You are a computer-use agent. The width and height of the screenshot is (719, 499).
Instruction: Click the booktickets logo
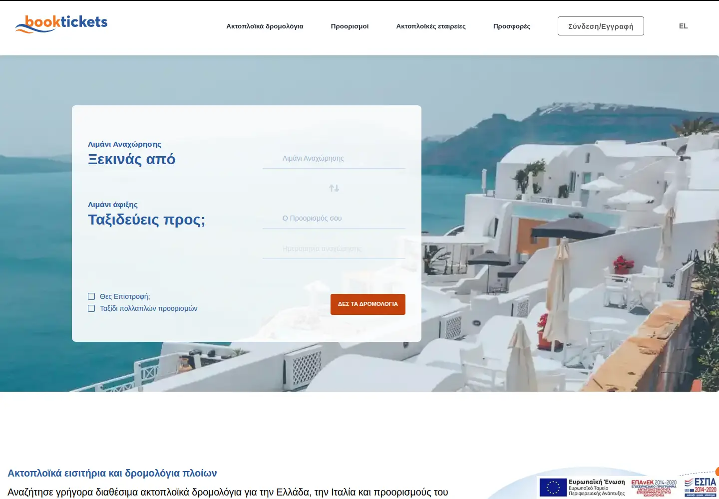point(61,24)
